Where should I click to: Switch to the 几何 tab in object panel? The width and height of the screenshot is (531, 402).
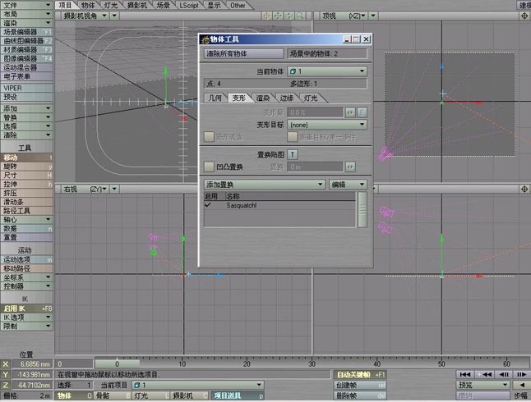pyautogui.click(x=215, y=98)
